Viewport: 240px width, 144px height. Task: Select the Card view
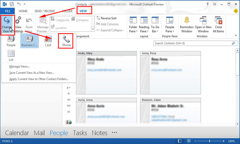coord(48,41)
